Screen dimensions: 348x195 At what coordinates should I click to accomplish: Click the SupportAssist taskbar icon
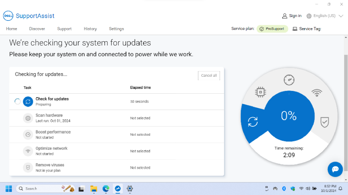pyautogui.click(x=118, y=188)
